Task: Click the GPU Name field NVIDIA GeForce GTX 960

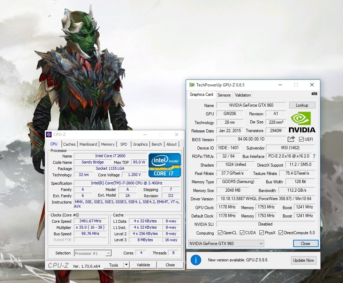Action: (x=251, y=105)
